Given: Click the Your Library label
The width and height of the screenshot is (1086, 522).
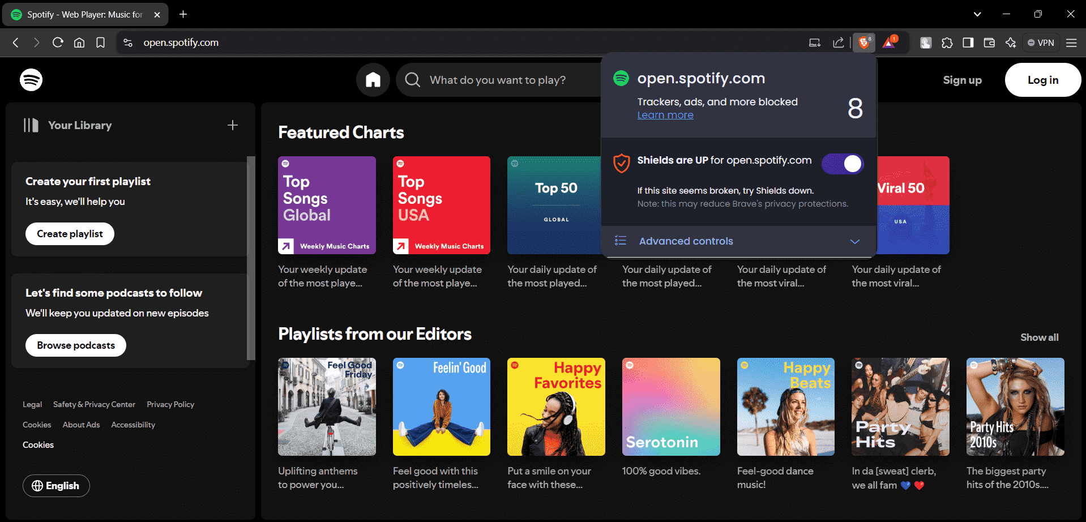Looking at the screenshot, I should (80, 125).
